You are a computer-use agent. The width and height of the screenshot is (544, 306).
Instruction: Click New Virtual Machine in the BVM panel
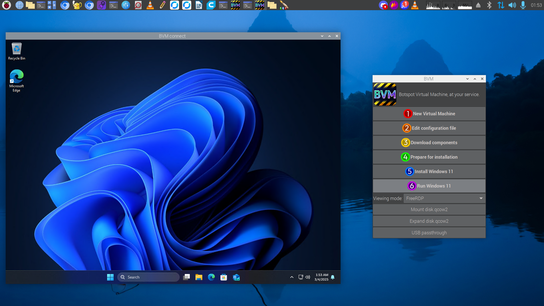coord(429,113)
